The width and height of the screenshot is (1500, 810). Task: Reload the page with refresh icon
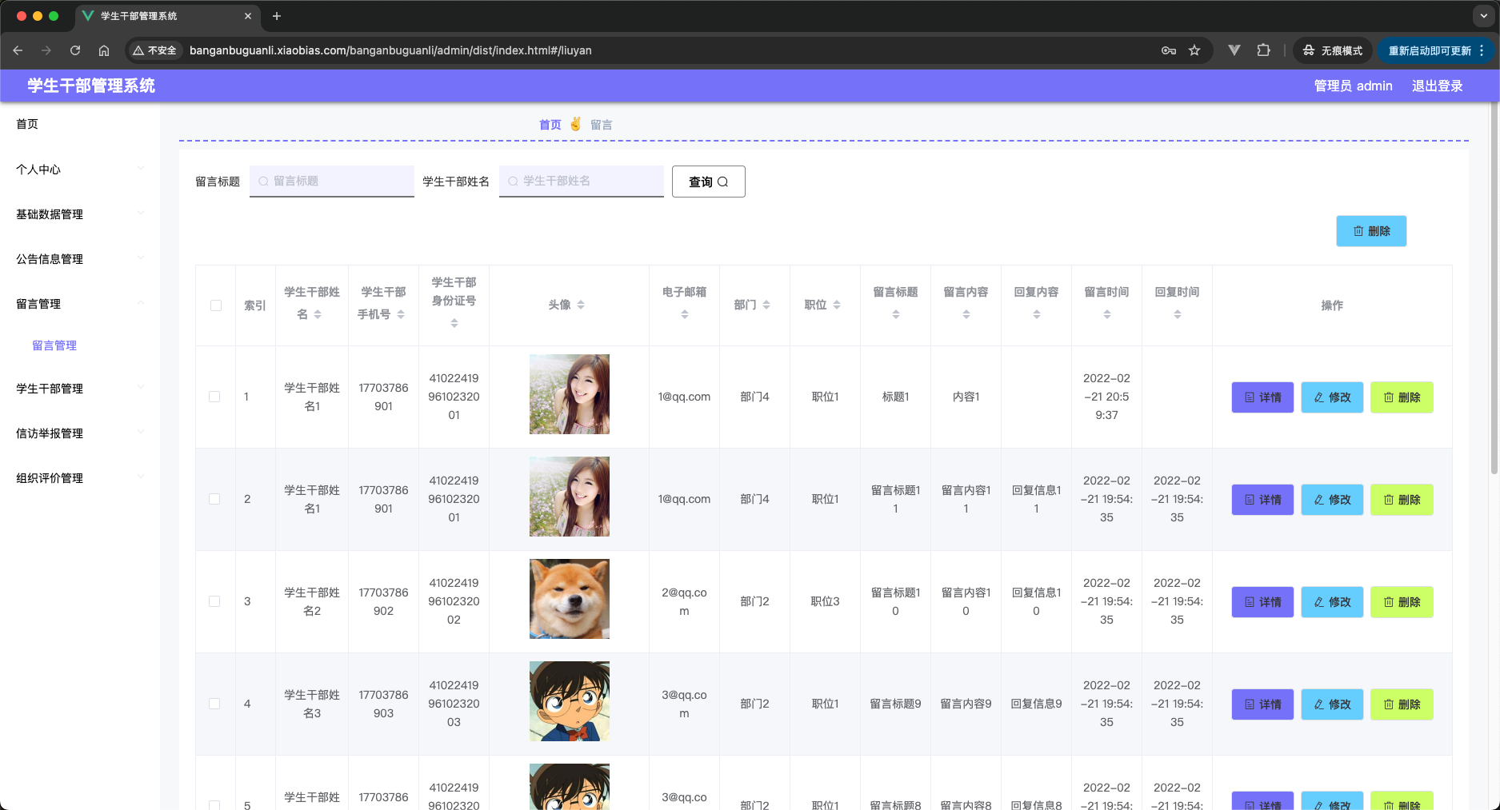(75, 50)
